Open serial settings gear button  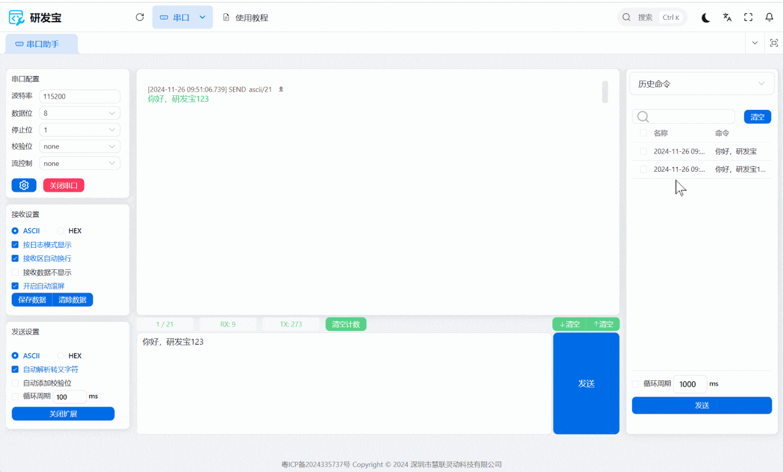pos(24,185)
